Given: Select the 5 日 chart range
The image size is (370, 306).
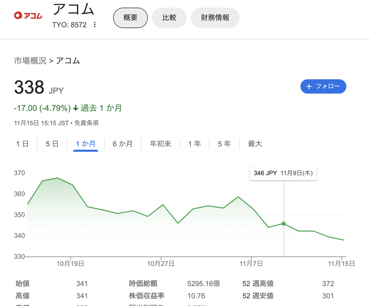Looking at the screenshot, I should pos(52,144).
